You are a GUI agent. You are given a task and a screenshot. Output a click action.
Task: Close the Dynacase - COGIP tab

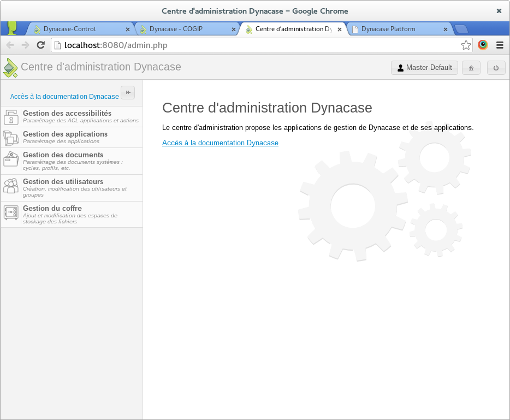click(x=234, y=29)
